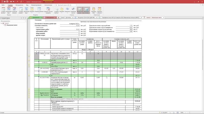The height and width of the screenshot is (114, 204).
Task: Click the Удалить пустые разделы icon
Action: pyautogui.click(x=48, y=10)
